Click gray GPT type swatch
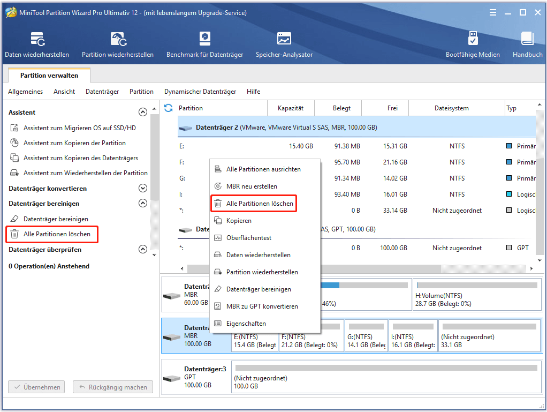The width and height of the screenshot is (547, 412). tap(509, 248)
